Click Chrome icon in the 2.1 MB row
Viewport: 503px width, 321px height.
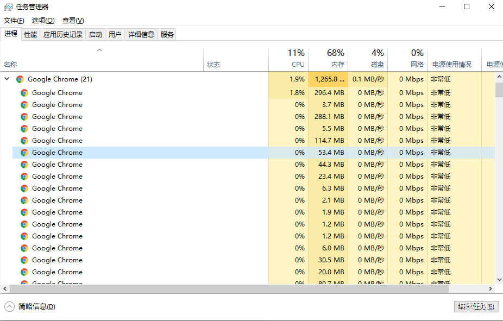point(24,200)
